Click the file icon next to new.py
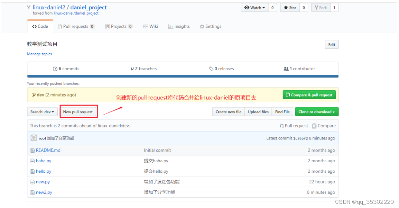 pos(32,182)
